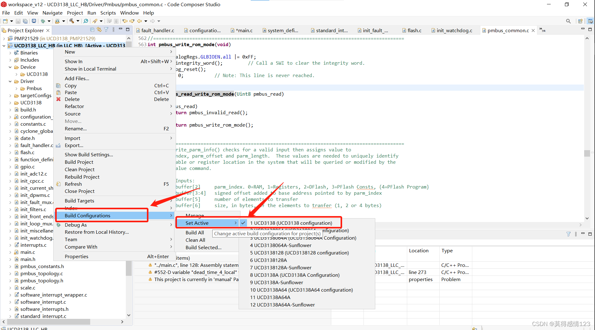Screen dimensions: 595x330
Task: Choose Clean Project from the context menu
Action: [x=80, y=169]
